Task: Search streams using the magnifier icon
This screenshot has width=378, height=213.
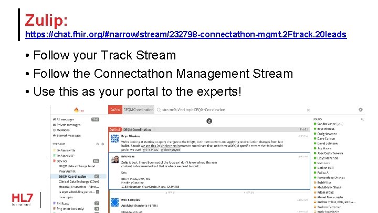Action: [x=98, y=144]
